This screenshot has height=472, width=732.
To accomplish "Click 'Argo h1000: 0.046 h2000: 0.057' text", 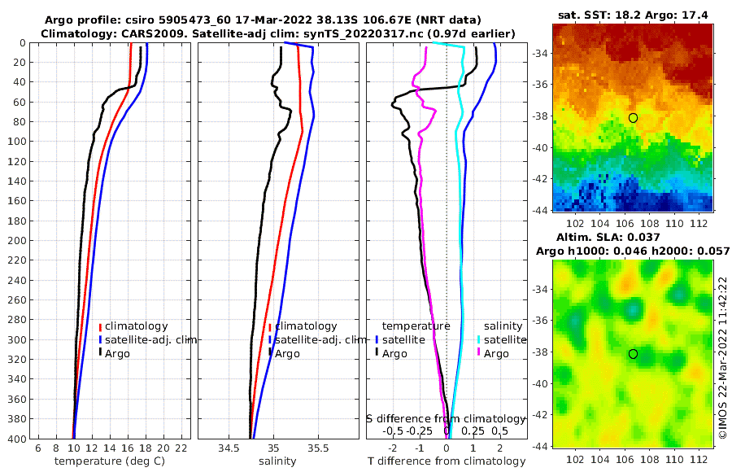I will coord(633,251).
